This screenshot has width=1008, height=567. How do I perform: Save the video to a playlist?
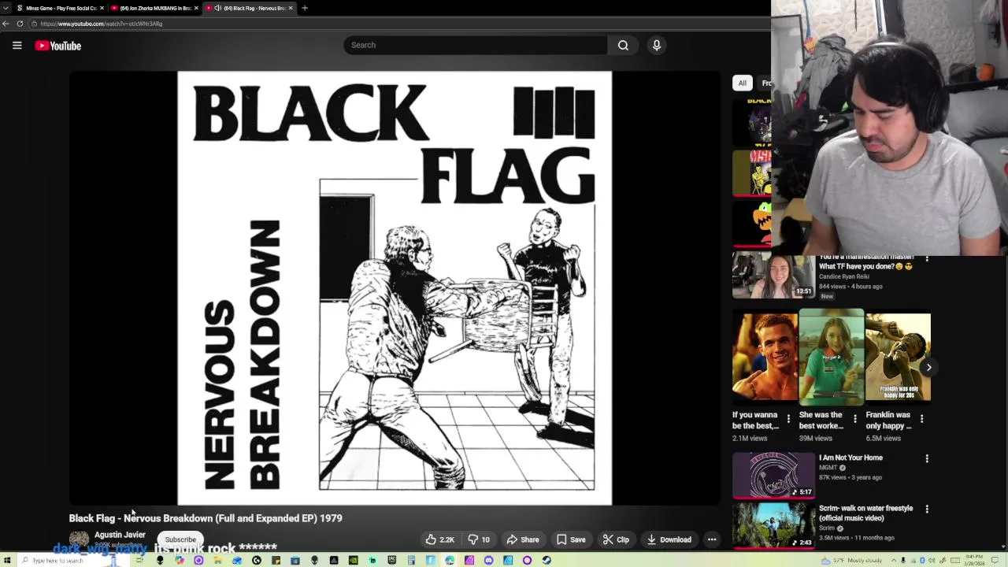coord(571,539)
